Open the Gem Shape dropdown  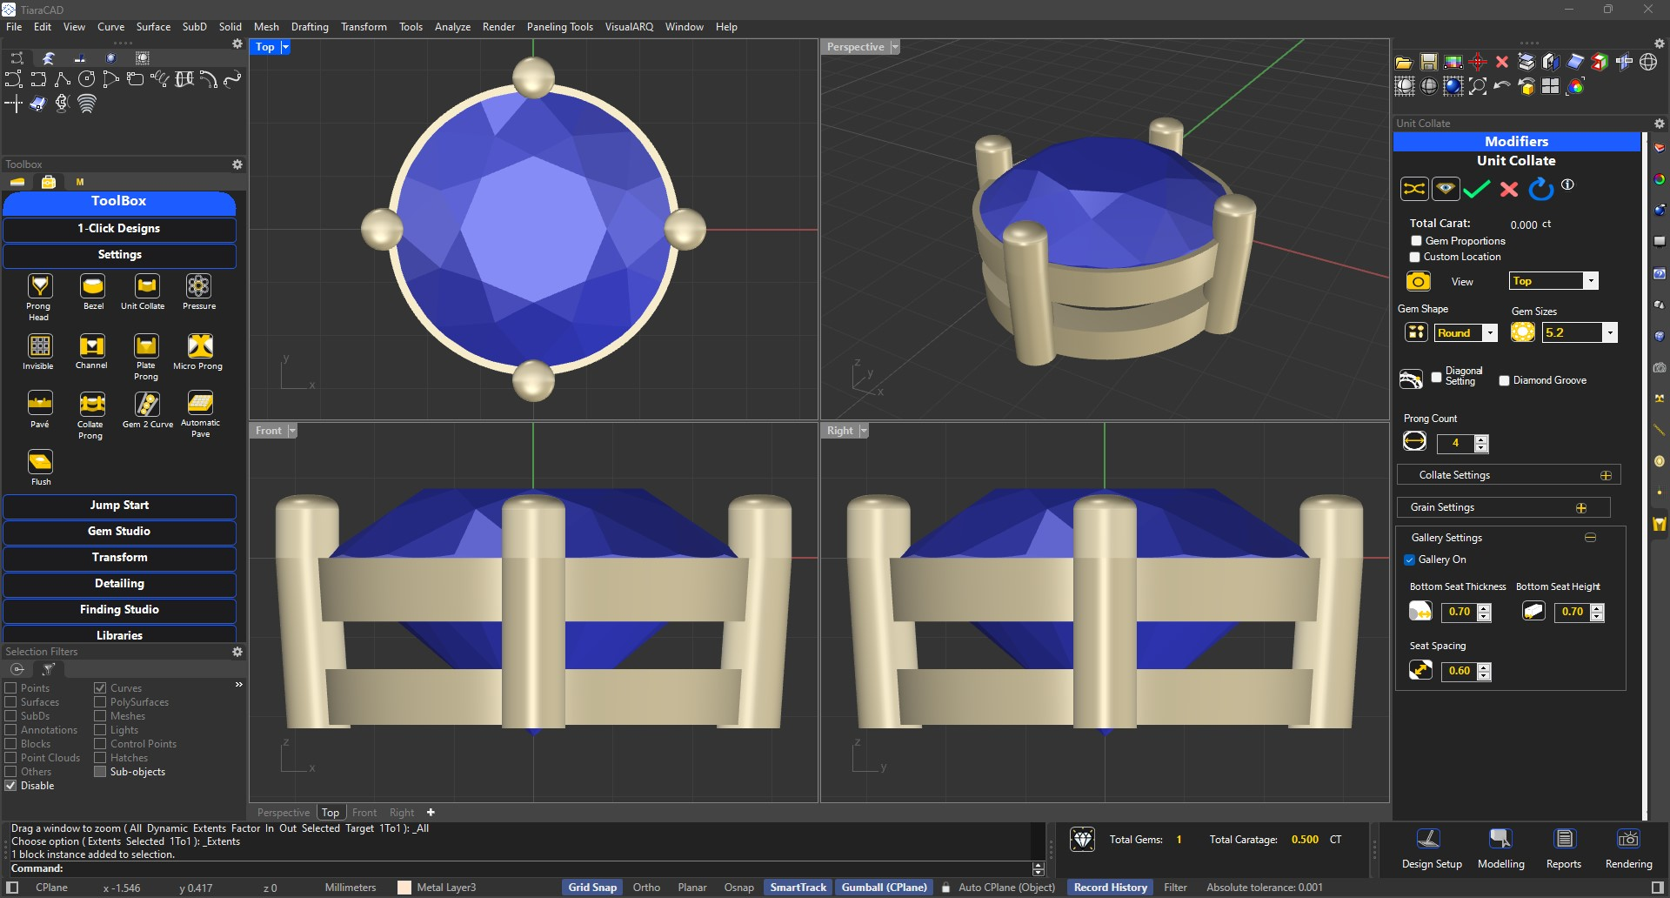point(1490,333)
